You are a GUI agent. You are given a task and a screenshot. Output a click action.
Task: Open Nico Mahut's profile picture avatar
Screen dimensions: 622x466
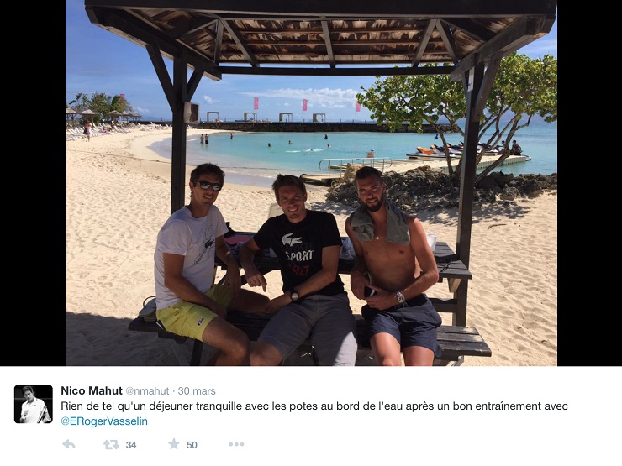[x=34, y=404]
